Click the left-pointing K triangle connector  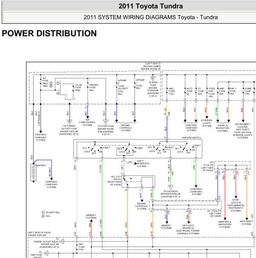[x=62, y=241]
